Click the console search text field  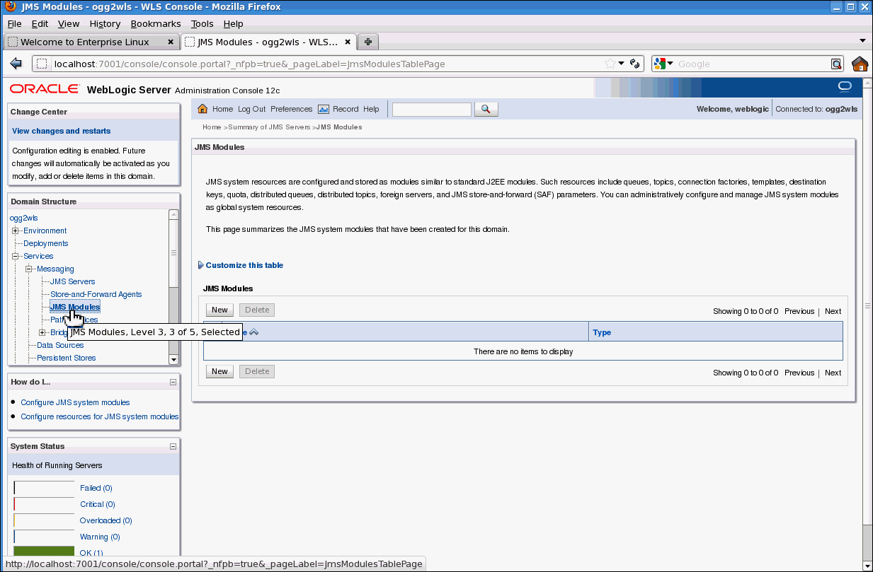pos(431,109)
